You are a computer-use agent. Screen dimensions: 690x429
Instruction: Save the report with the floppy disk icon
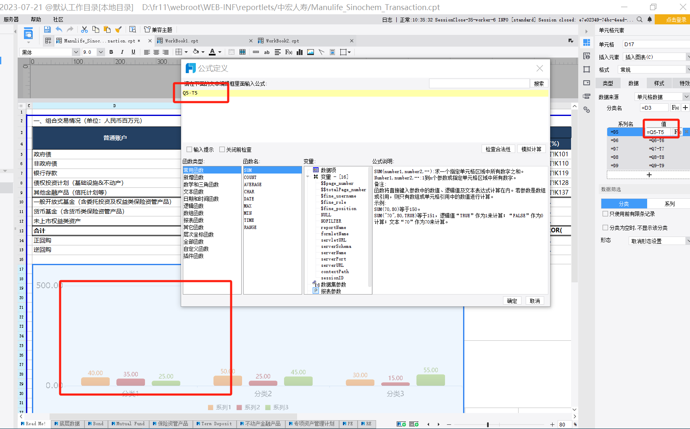47,29
